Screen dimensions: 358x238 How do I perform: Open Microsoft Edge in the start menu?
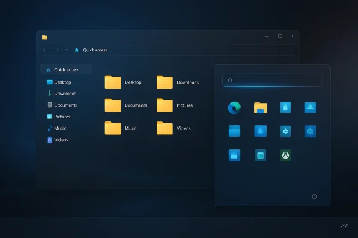(x=234, y=107)
